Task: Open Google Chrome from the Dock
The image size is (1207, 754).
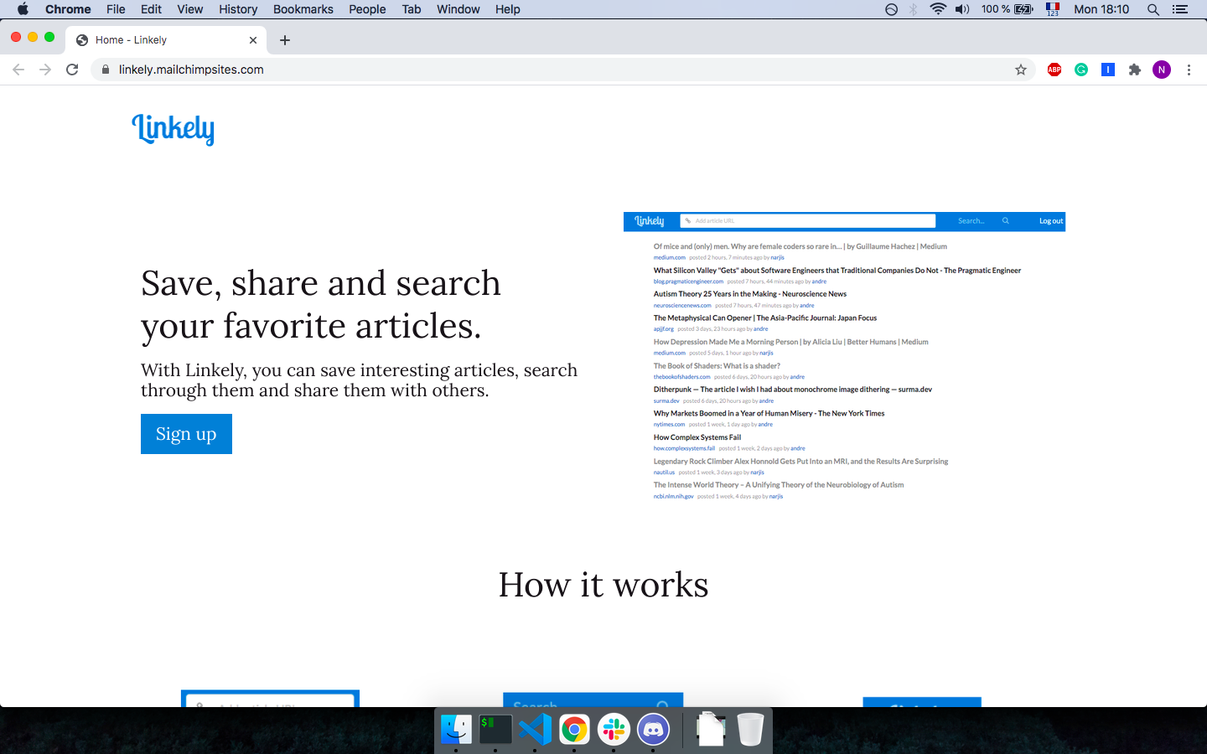Action: (x=574, y=730)
